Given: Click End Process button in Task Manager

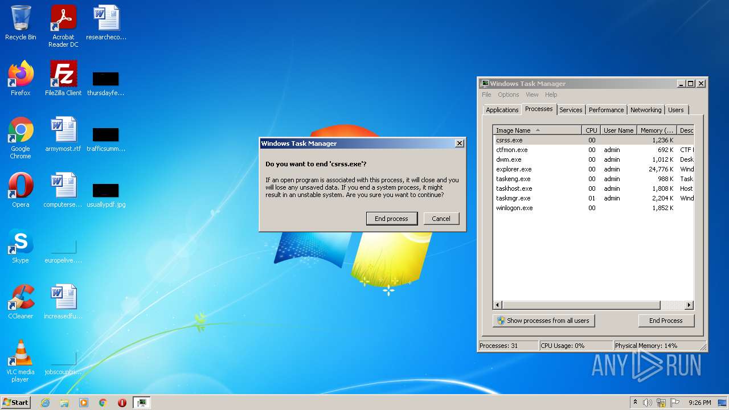Looking at the screenshot, I should click(x=666, y=321).
